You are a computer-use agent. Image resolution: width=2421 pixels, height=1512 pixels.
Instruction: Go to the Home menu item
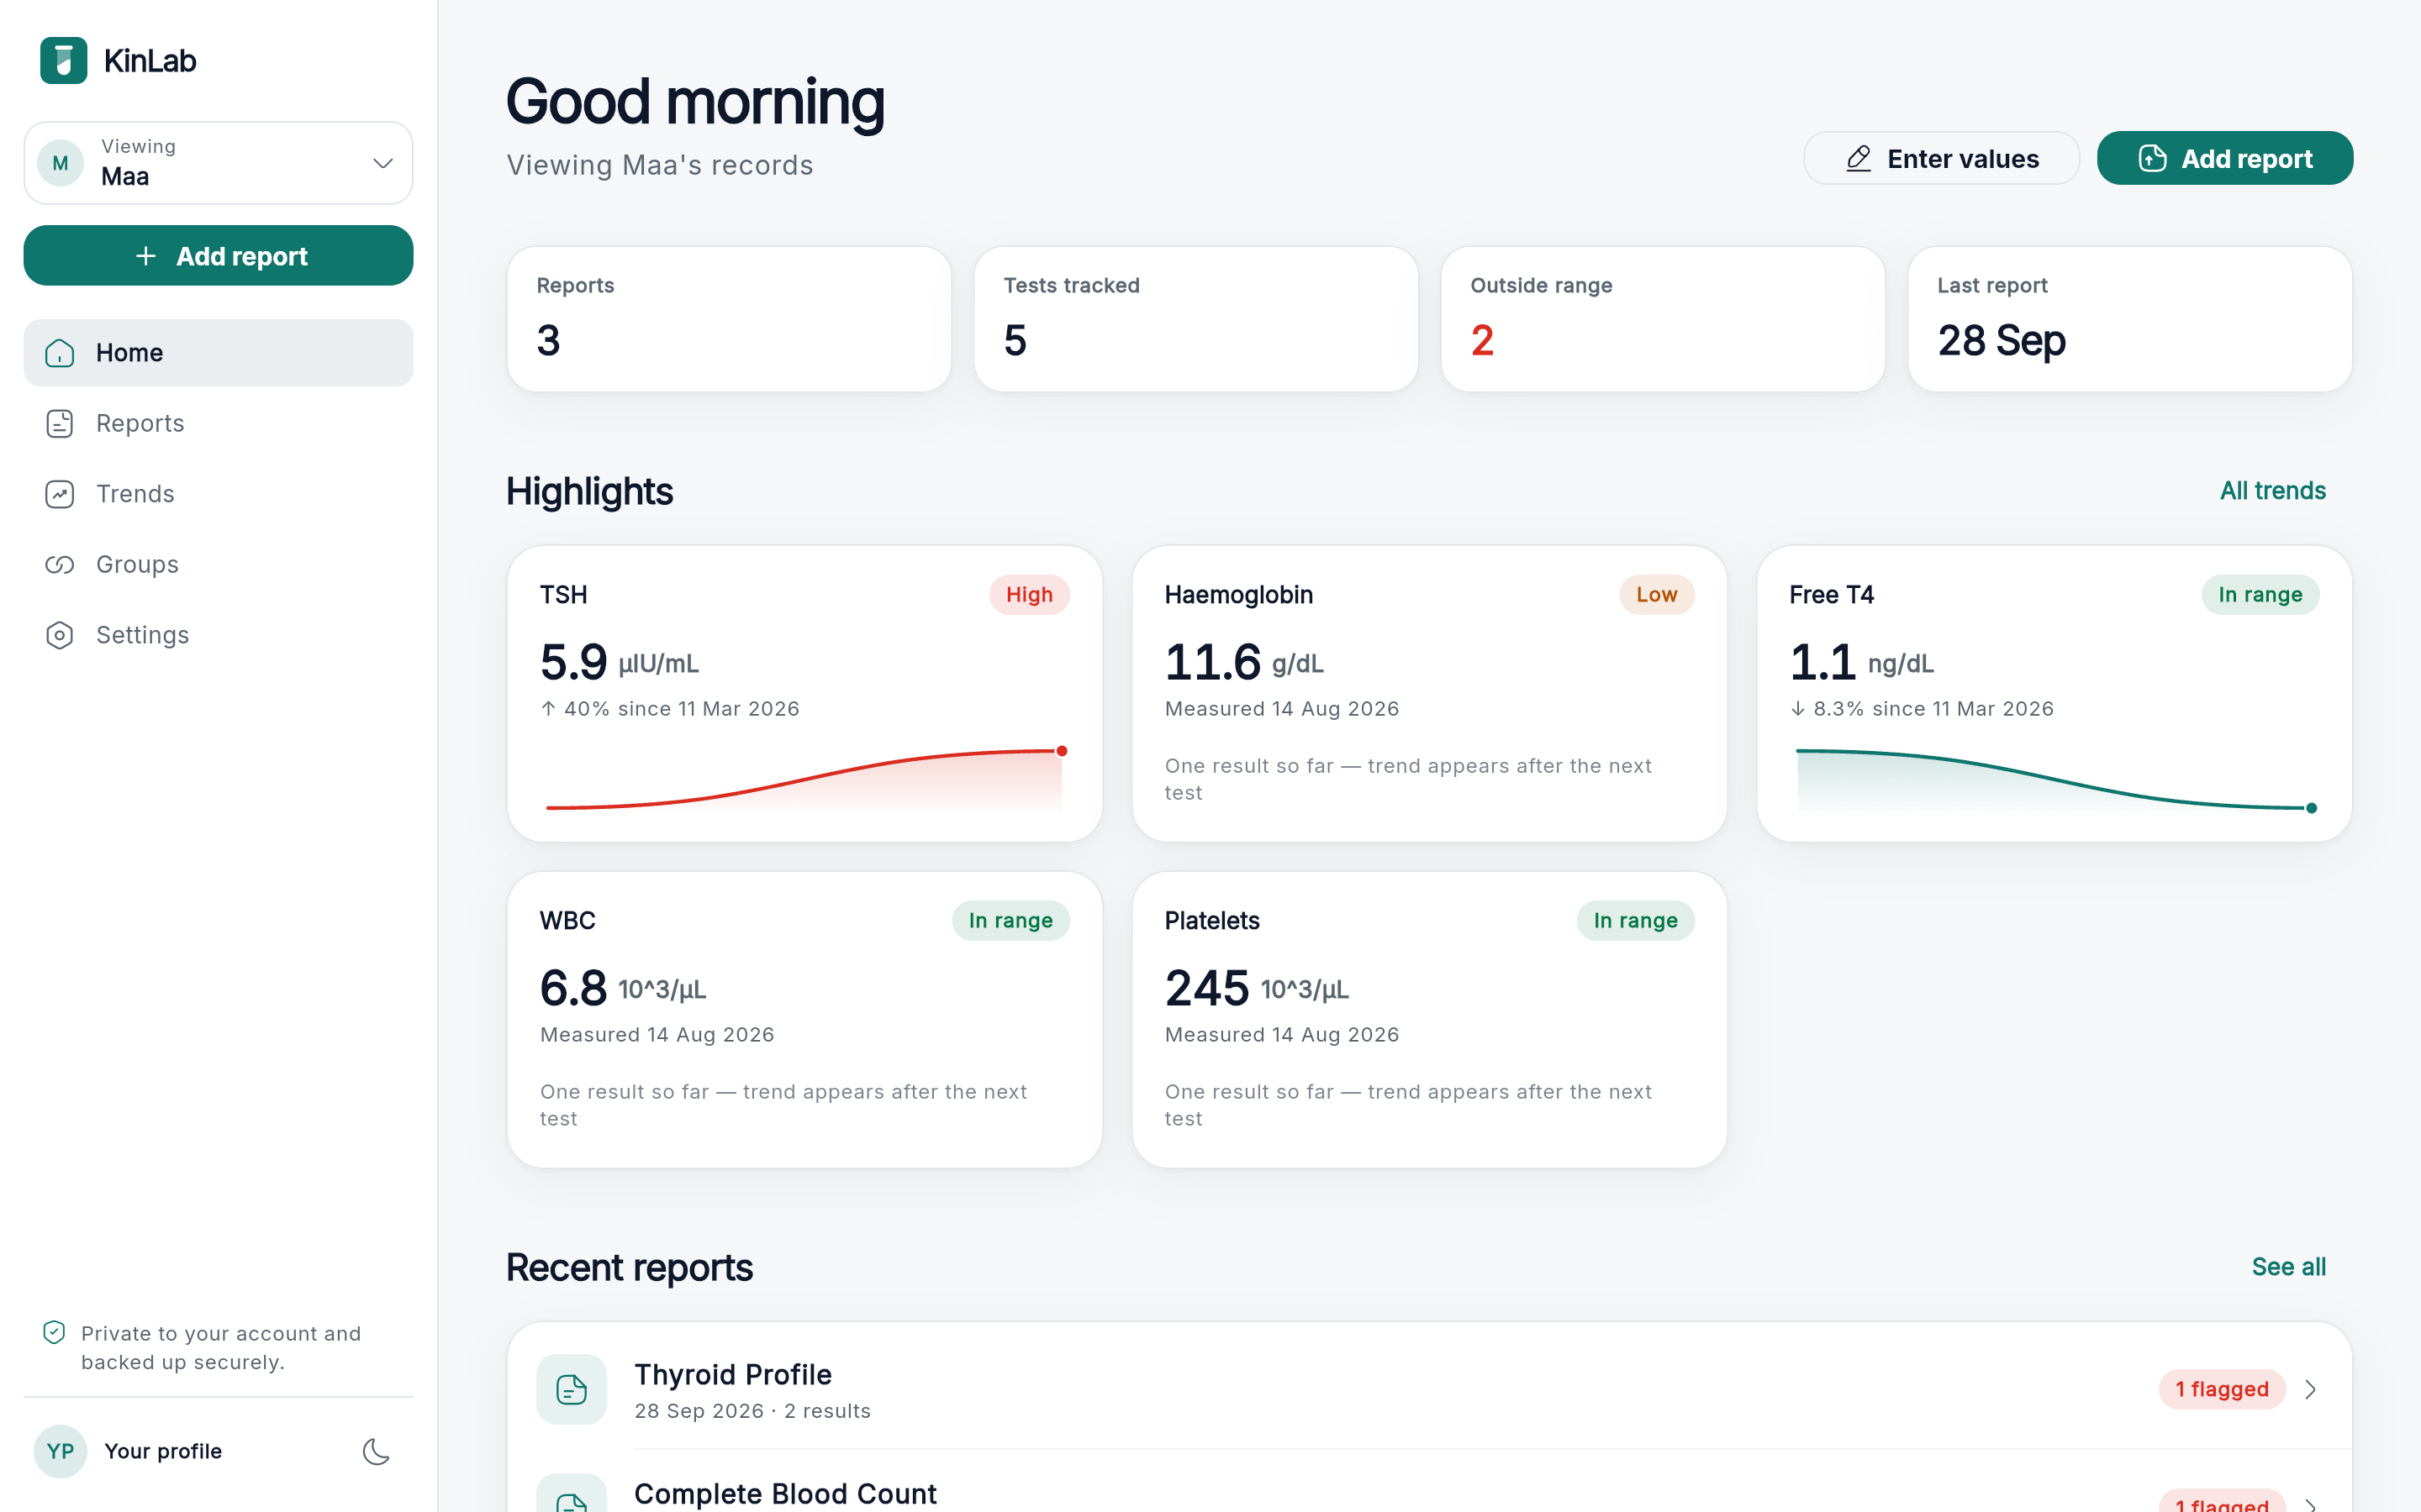click(x=218, y=353)
